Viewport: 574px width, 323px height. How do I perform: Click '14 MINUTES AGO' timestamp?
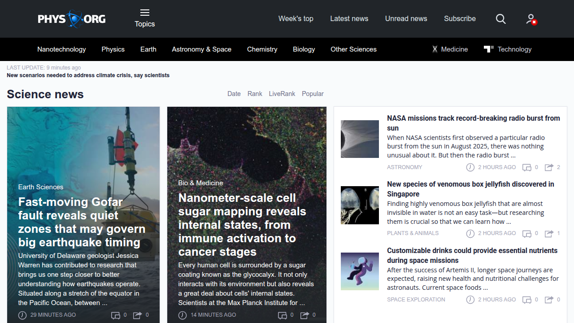(213, 315)
